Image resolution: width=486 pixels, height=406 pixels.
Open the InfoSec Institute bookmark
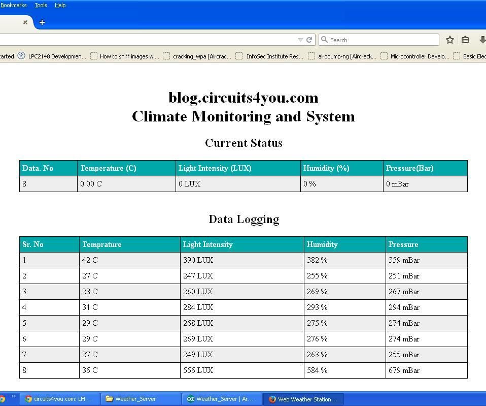pyautogui.click(x=274, y=56)
